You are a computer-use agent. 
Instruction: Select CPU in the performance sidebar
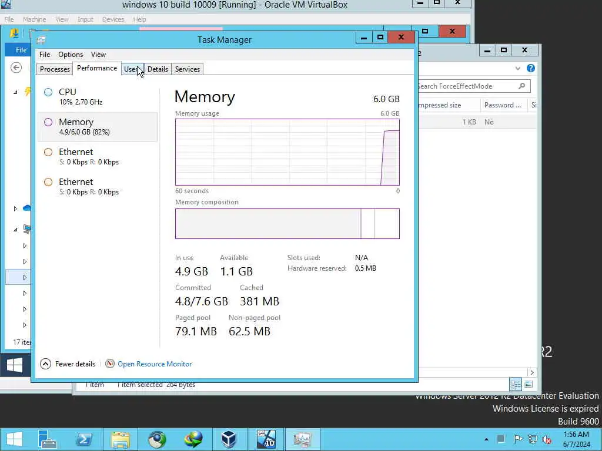pyautogui.click(x=98, y=97)
